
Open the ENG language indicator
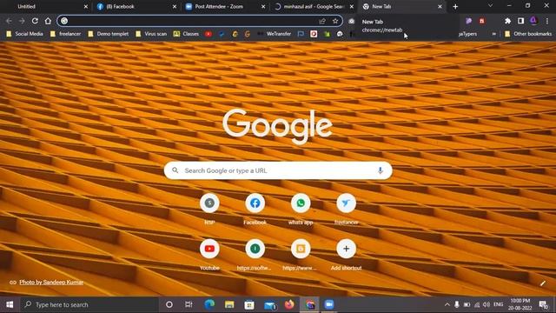498,304
